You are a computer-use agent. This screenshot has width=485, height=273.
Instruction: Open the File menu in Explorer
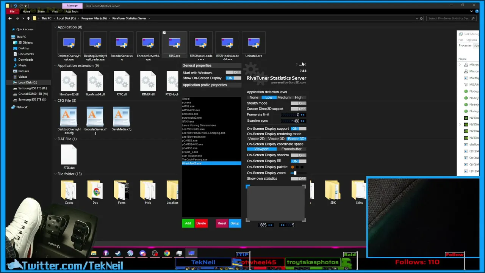coord(12,11)
